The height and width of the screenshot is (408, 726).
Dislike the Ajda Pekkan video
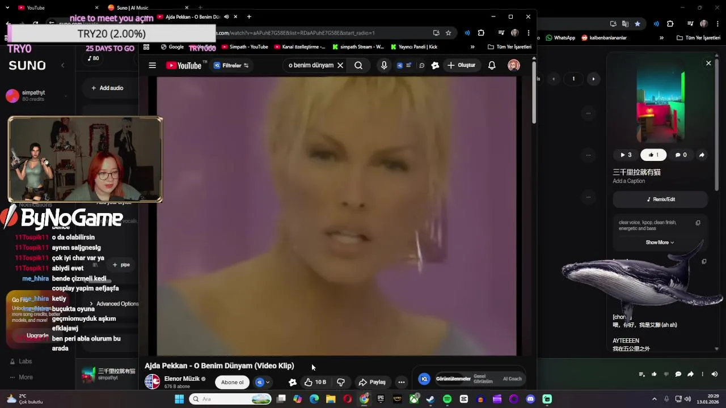pos(341,382)
